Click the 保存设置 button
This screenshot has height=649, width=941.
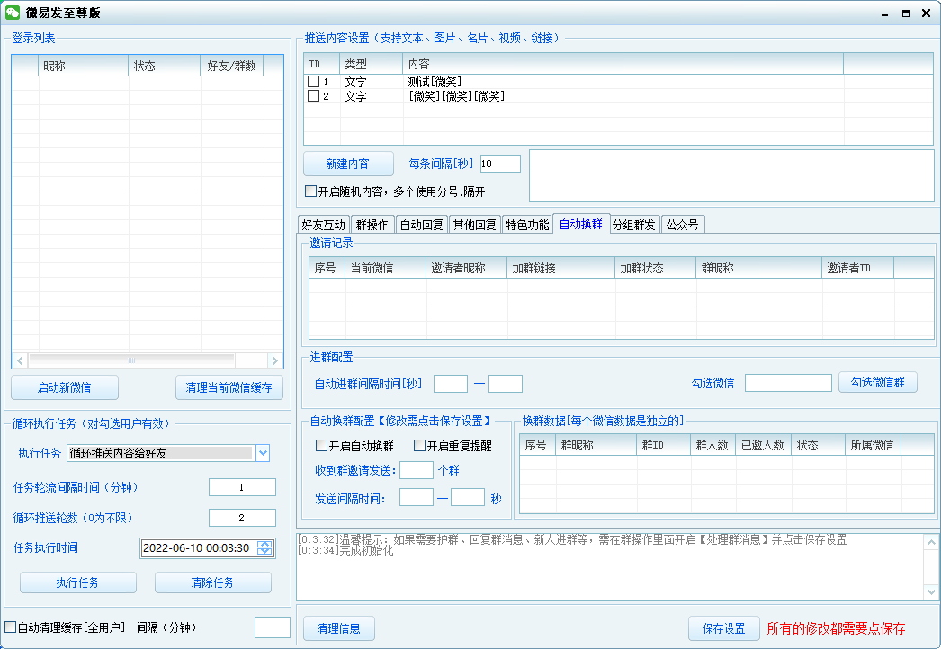(x=724, y=628)
